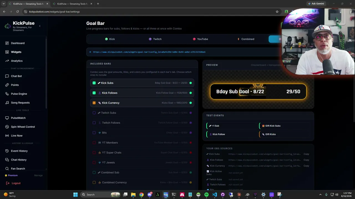Copy the Kick Currency OBS source URL

point(306,166)
